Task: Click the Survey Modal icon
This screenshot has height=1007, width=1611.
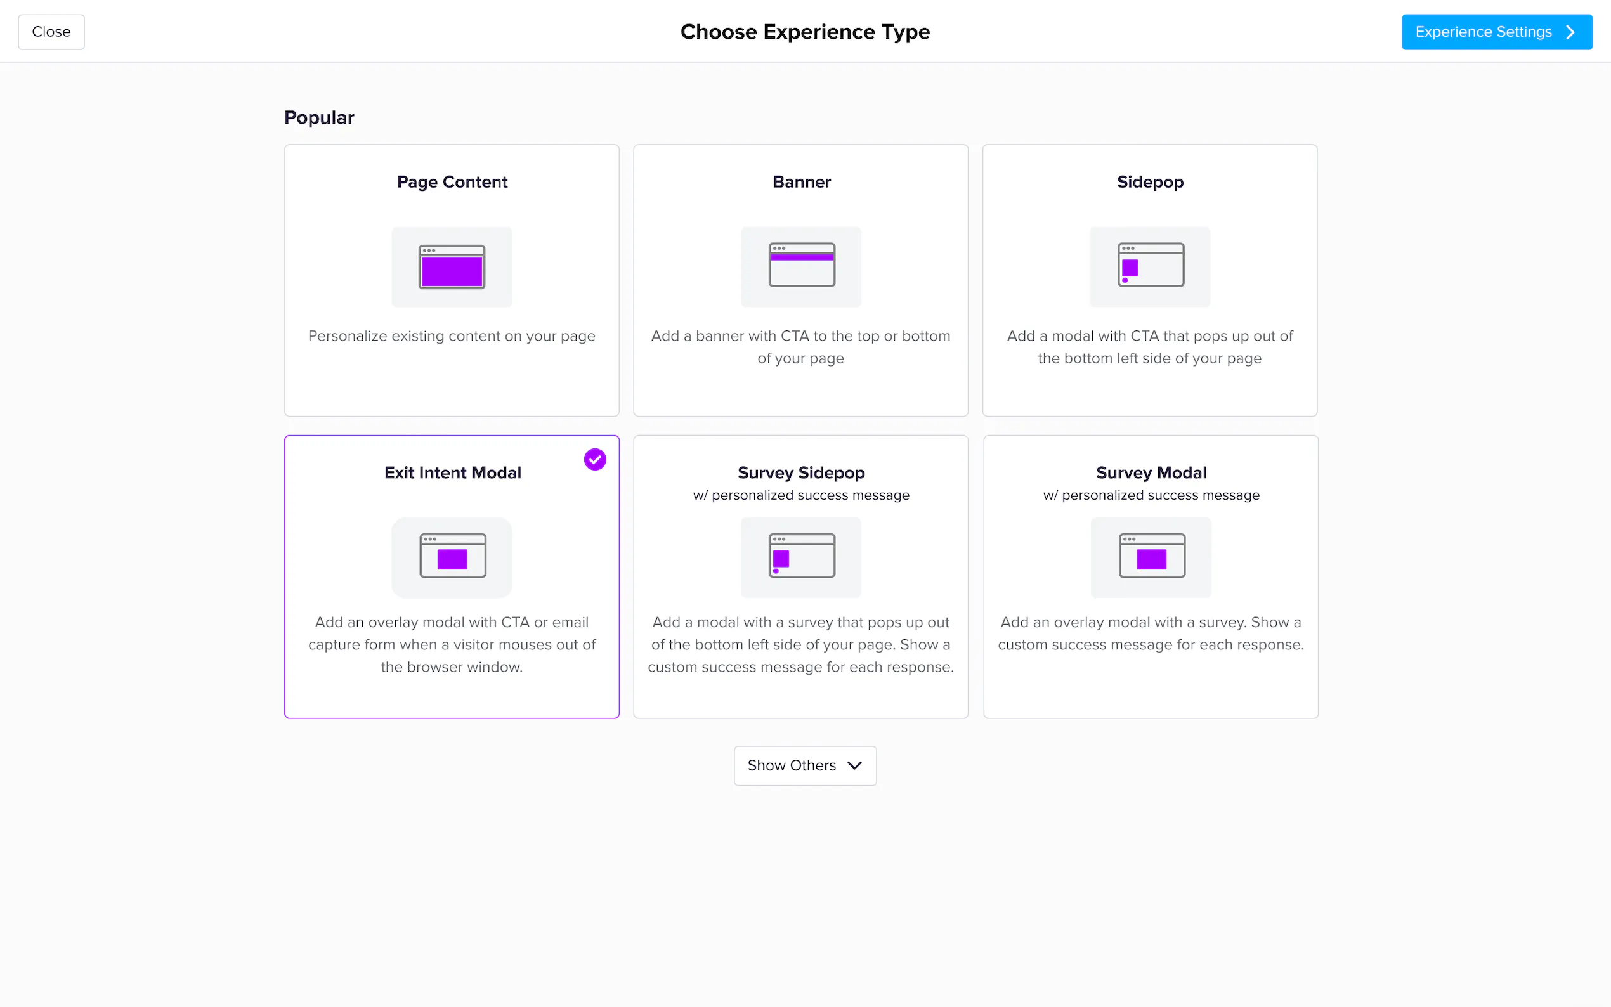Action: pos(1151,556)
